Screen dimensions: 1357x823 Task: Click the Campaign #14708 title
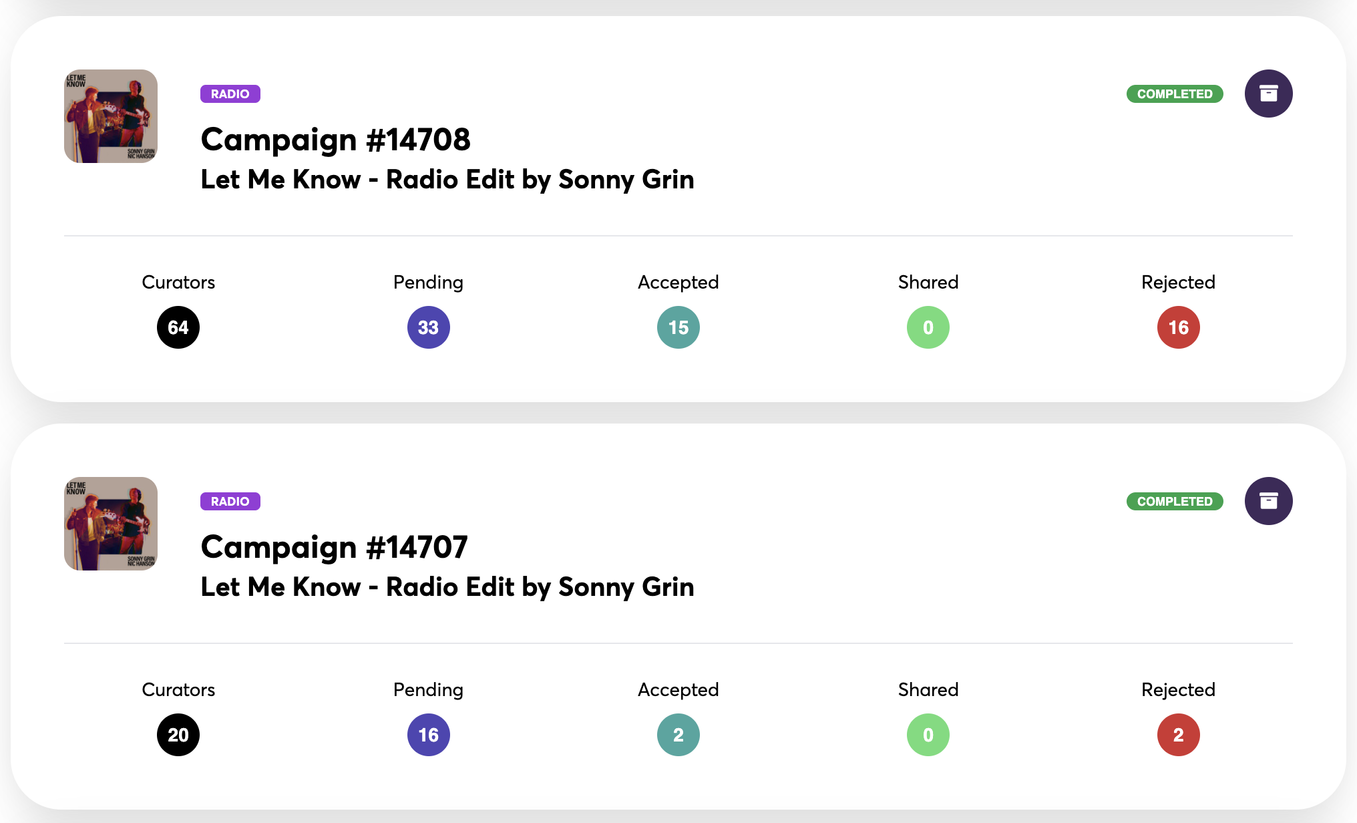tap(335, 140)
